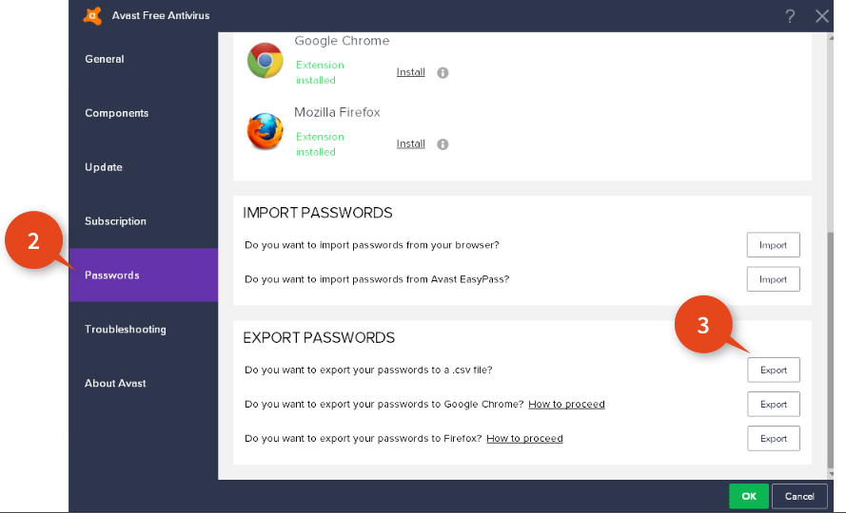Select the Subscription tab
The image size is (846, 513).
pos(144,221)
